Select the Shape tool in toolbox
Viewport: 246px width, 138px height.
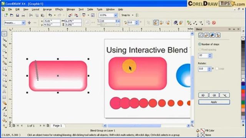tap(4, 40)
